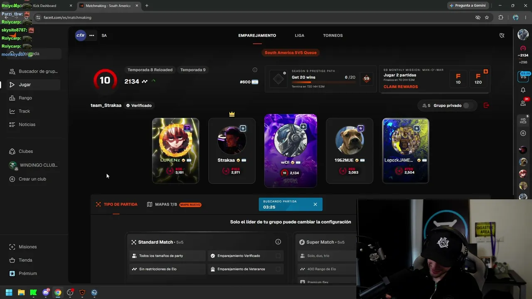Open Tienda in the left sidebar
532x299 pixels.
34,260
